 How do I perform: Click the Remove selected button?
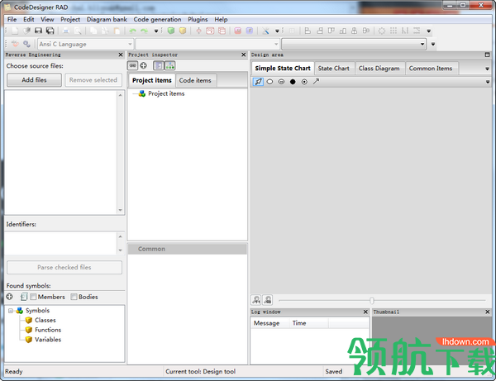(93, 80)
